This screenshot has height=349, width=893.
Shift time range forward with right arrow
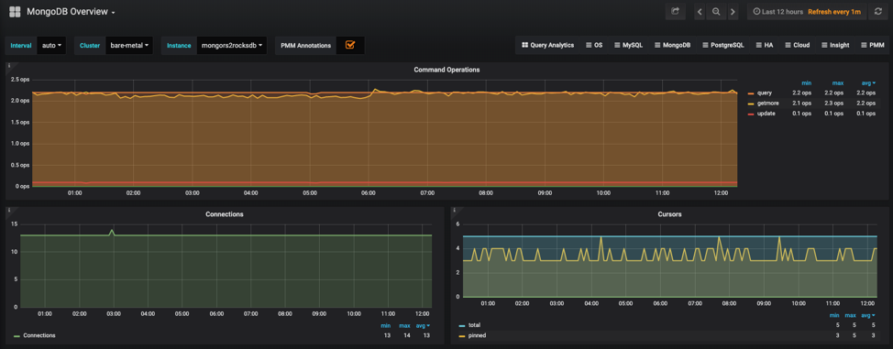(x=733, y=11)
